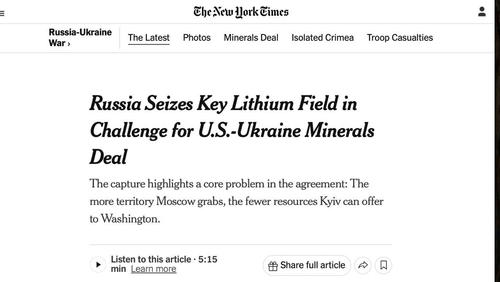Click The New York Times logo
The width and height of the screenshot is (500, 282).
pos(241,12)
